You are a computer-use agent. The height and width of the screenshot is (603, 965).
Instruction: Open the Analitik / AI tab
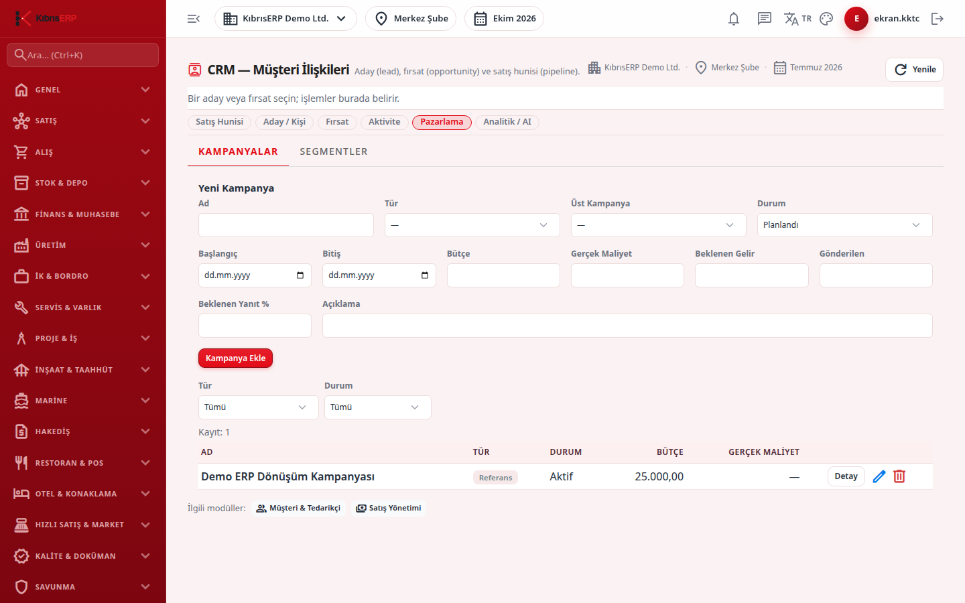click(507, 122)
